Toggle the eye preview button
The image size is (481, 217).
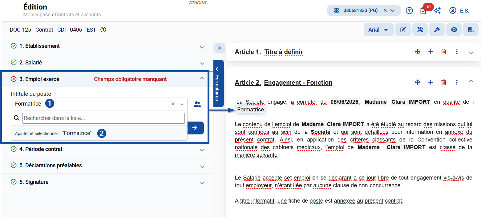click(454, 30)
